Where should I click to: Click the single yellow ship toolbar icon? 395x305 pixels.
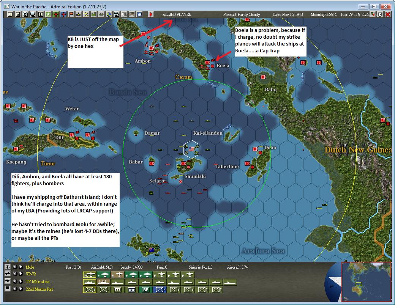point(79,14)
